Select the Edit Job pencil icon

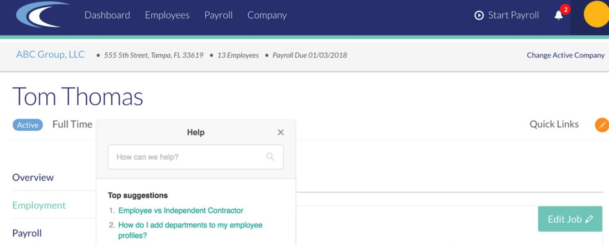pyautogui.click(x=589, y=219)
